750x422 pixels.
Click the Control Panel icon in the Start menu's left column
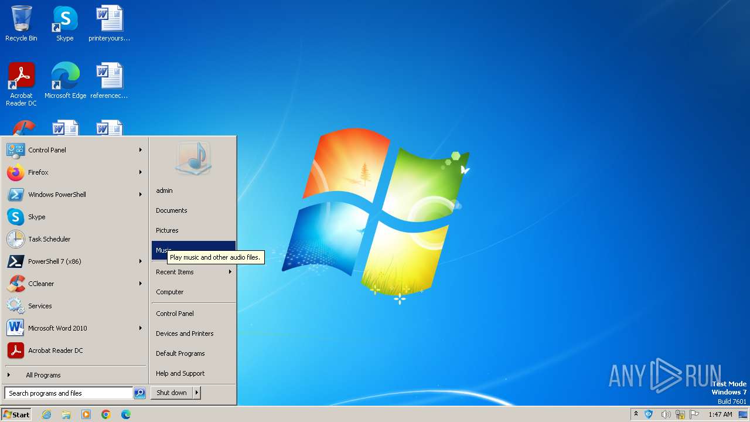tap(15, 150)
